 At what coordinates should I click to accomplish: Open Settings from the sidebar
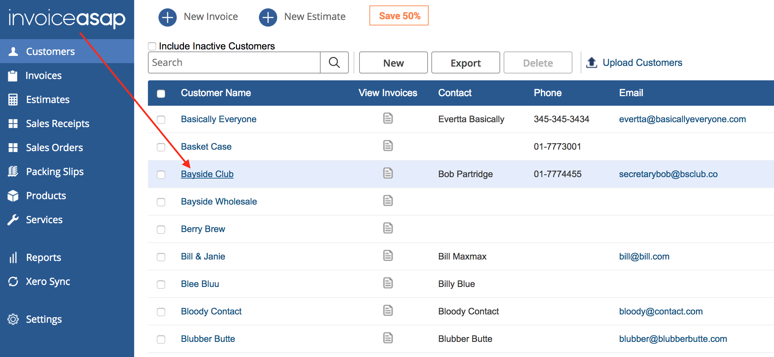click(x=67, y=319)
